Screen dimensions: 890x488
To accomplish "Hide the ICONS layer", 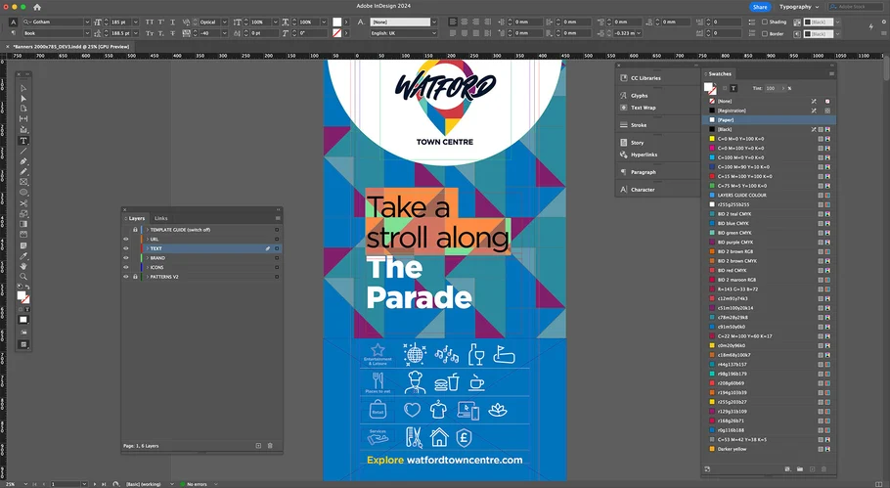I will pyautogui.click(x=126, y=267).
